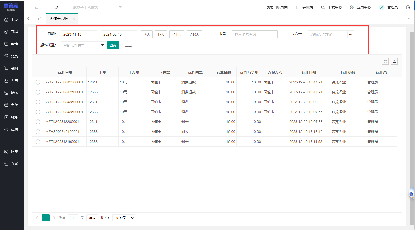Click the 发生金额 column header

click(x=224, y=72)
